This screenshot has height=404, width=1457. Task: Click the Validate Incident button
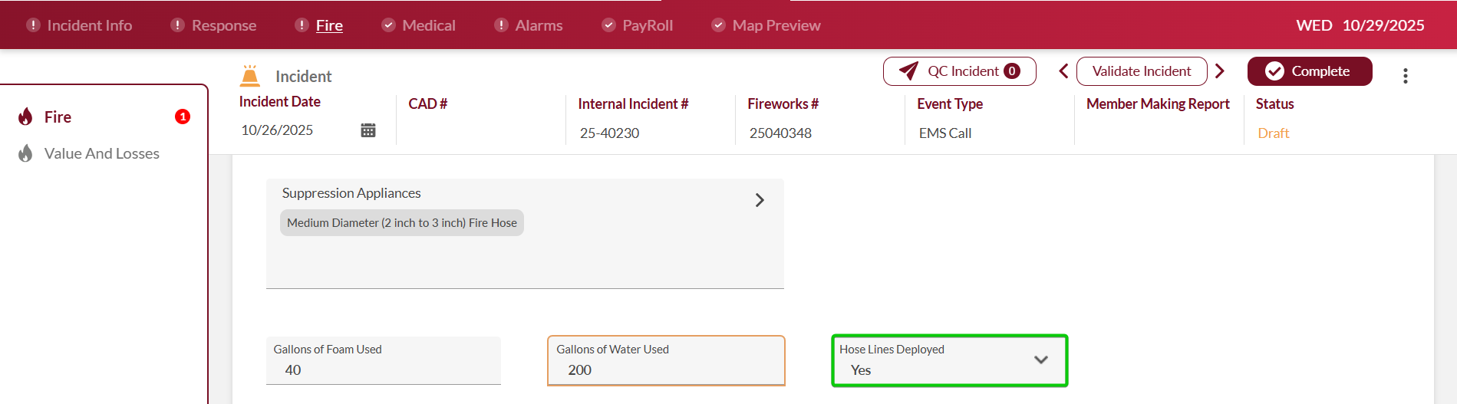click(x=1141, y=71)
